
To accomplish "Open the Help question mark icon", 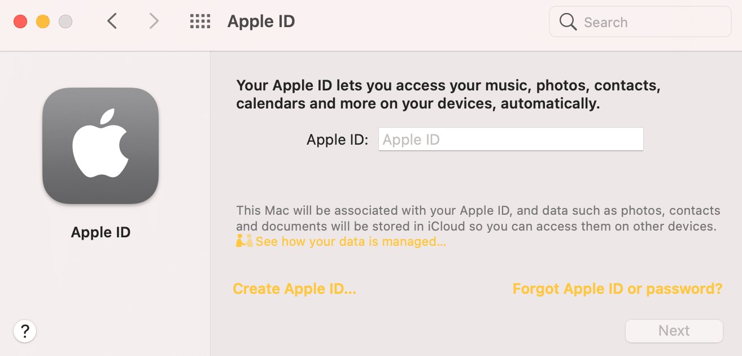I will click(x=25, y=331).
